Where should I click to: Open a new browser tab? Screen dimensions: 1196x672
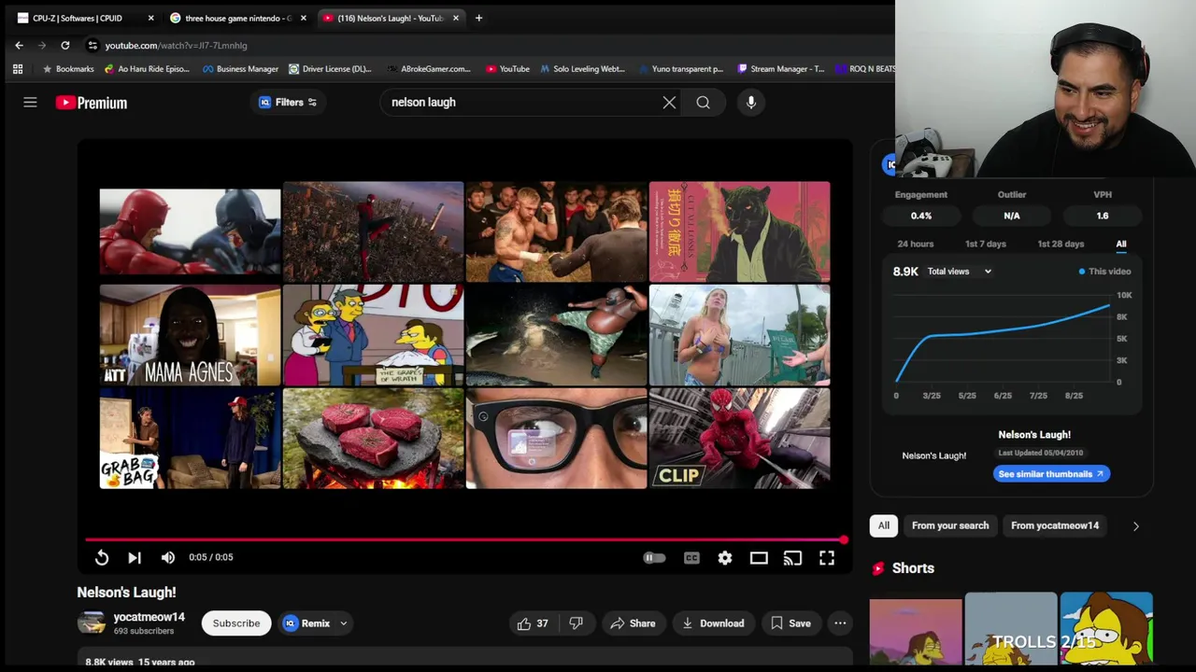click(x=478, y=18)
